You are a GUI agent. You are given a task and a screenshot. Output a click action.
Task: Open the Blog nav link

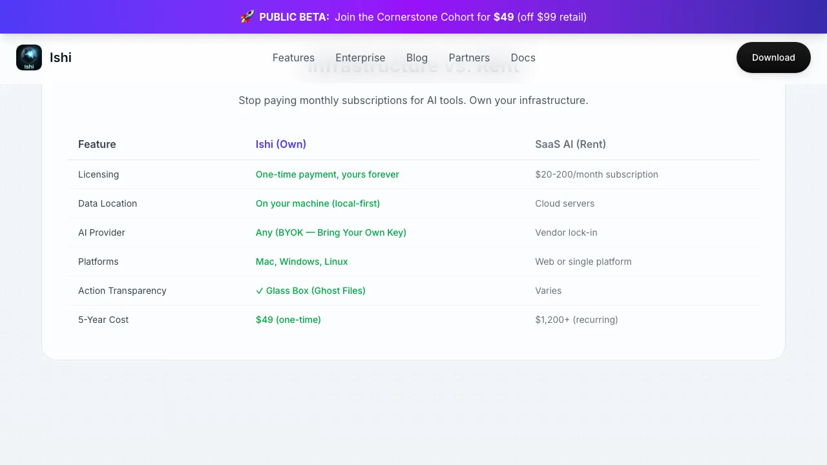pos(417,57)
